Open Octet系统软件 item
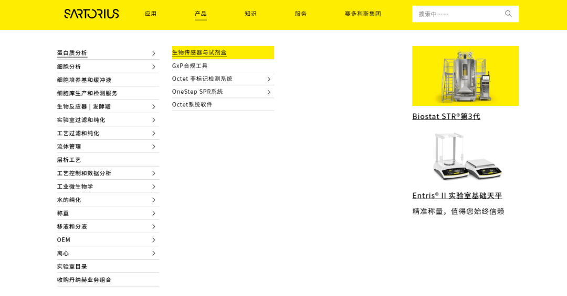 192,105
